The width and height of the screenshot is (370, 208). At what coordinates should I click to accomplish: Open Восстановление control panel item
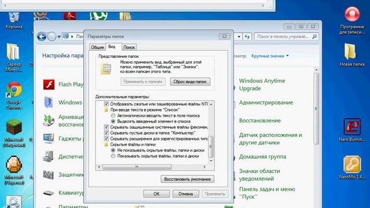pyautogui.click(x=260, y=121)
